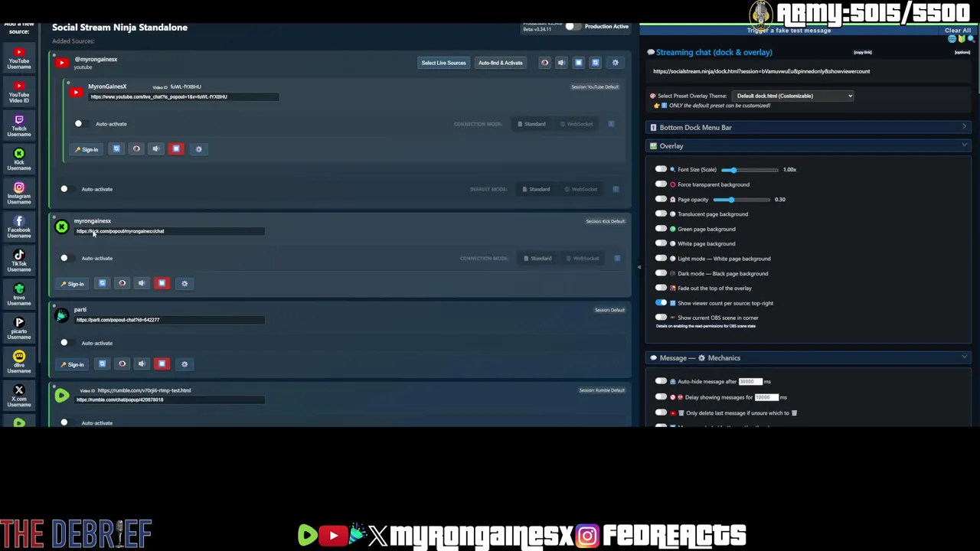This screenshot has width=980, height=551.
Task: Collapse the Message Mechanics section
Action: click(x=808, y=358)
